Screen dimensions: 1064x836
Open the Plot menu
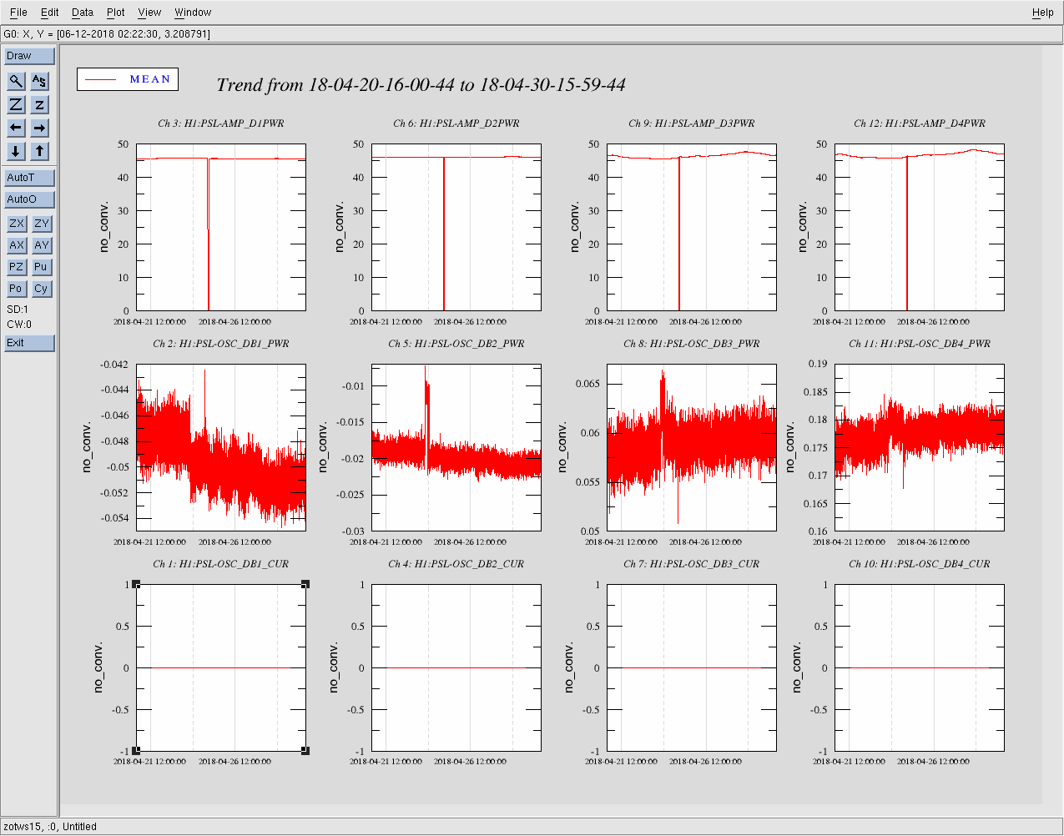(115, 13)
